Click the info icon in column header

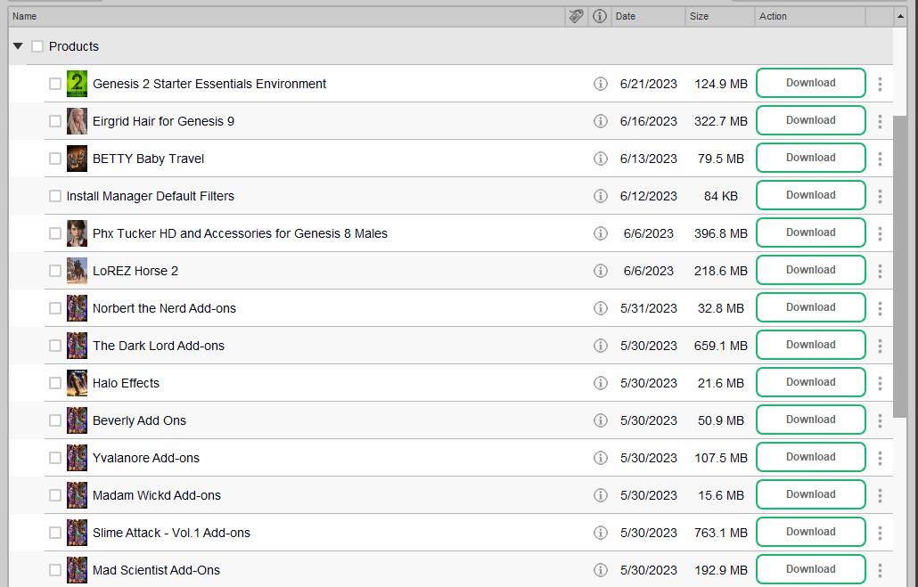(x=600, y=16)
